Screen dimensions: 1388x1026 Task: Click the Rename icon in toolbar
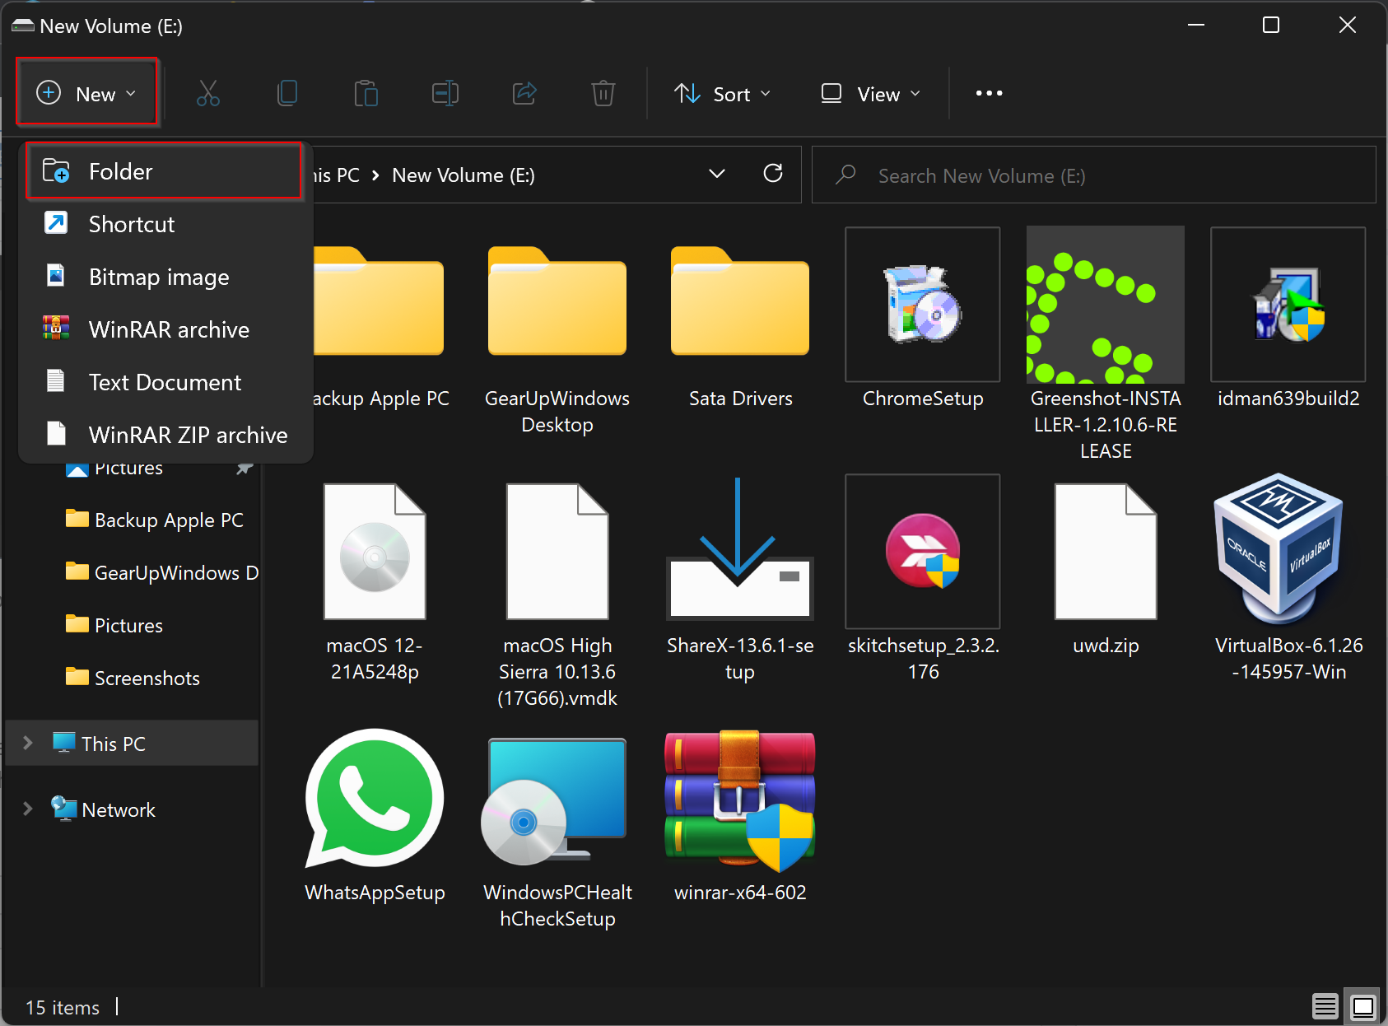pyautogui.click(x=445, y=93)
